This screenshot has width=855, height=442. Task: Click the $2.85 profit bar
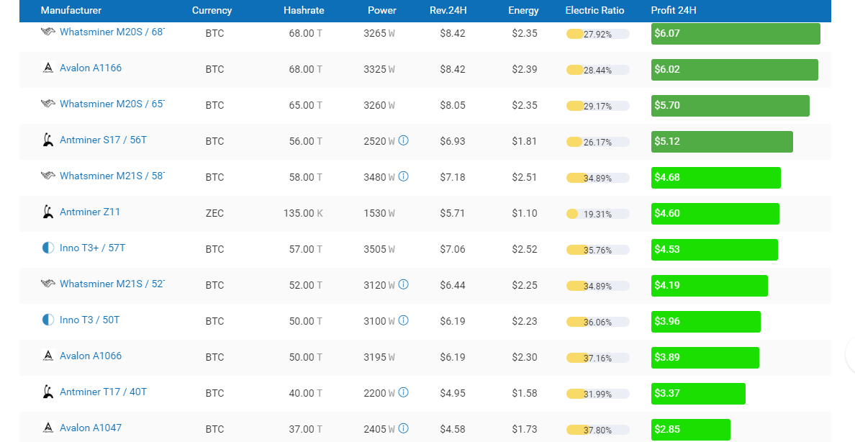pyautogui.click(x=690, y=430)
